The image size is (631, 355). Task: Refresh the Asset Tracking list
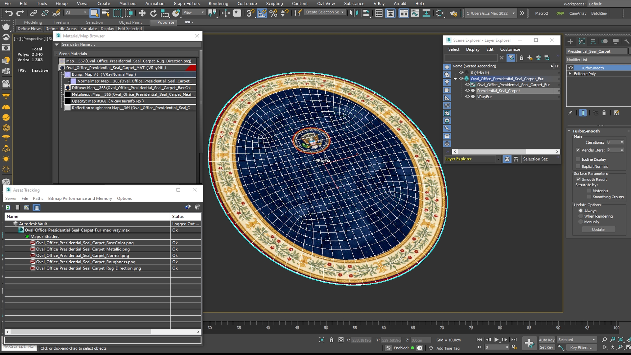tap(8, 207)
